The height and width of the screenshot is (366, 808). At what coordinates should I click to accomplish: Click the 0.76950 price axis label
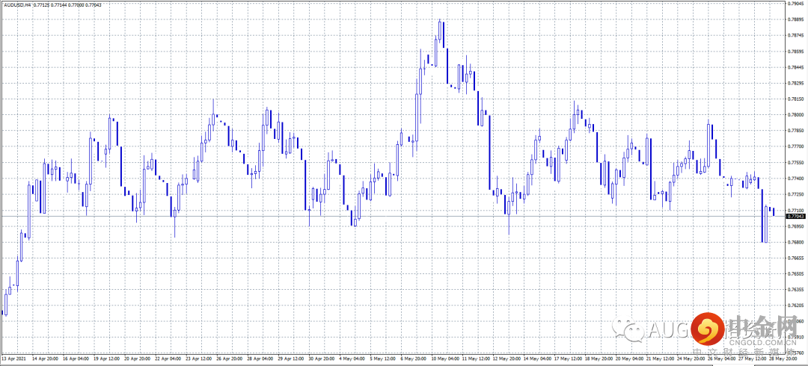797,226
